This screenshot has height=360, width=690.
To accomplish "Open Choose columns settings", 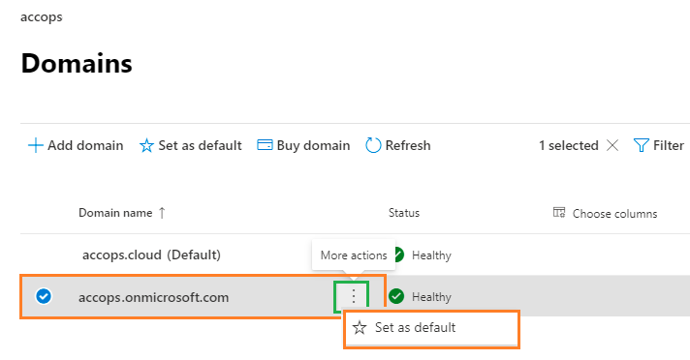I will coord(605,214).
